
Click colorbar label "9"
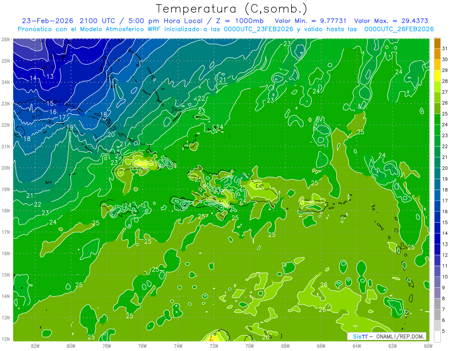pos(444,288)
